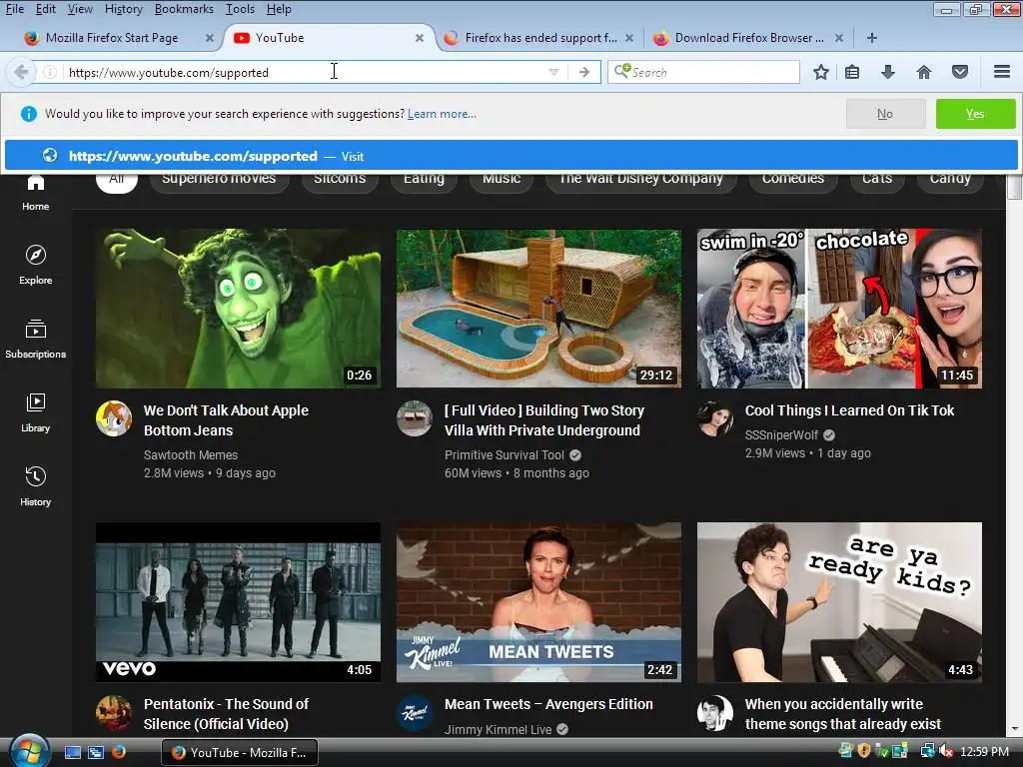This screenshot has width=1023, height=767.
Task: Open the Tools menu
Action: 240,9
